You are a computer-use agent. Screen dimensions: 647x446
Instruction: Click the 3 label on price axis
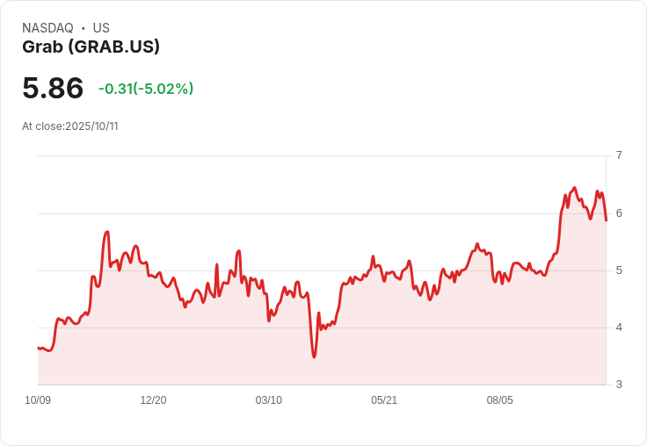(x=619, y=385)
